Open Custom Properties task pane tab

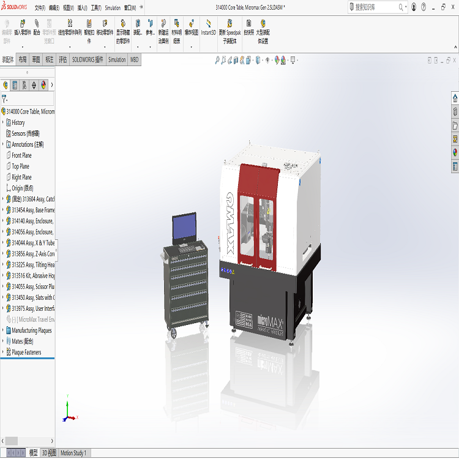455,166
